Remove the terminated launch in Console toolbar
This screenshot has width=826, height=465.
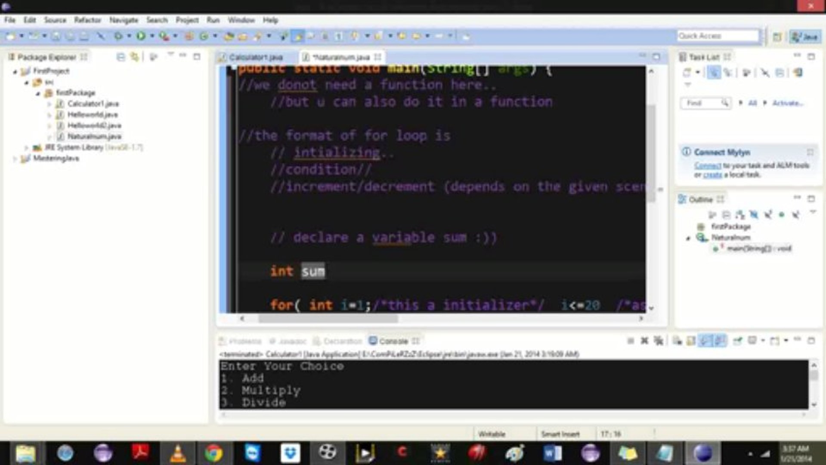(x=644, y=340)
